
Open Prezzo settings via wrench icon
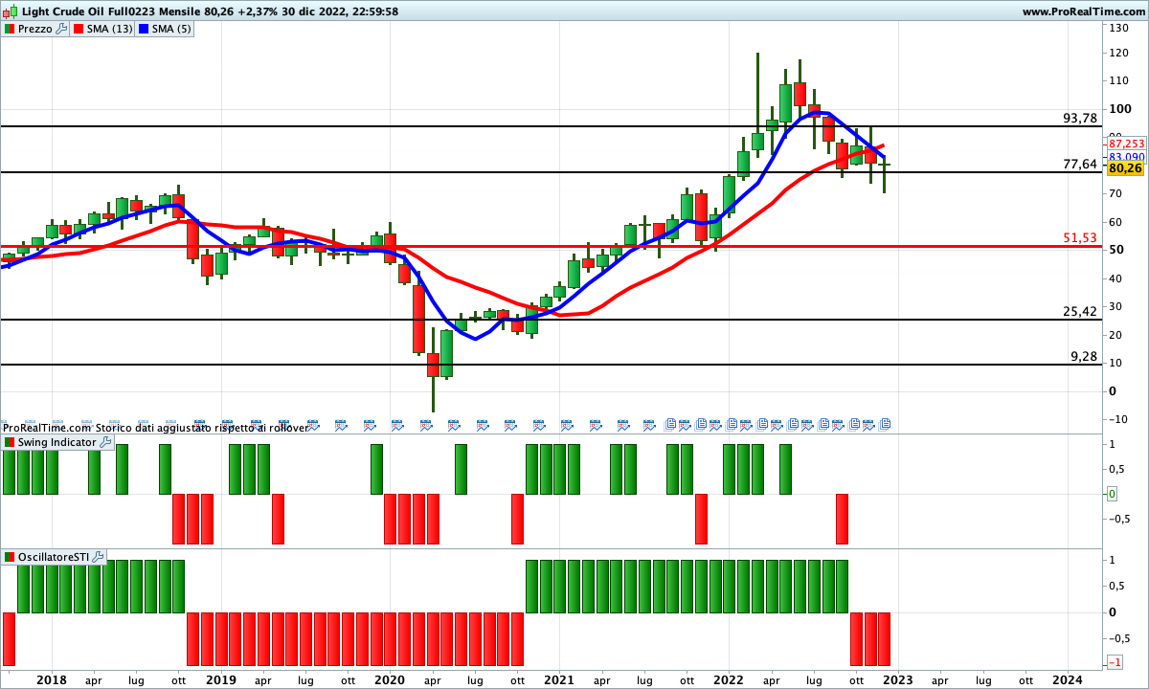click(x=61, y=29)
